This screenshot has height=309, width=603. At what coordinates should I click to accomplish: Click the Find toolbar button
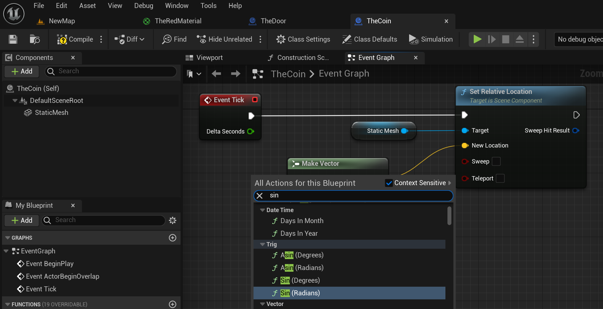pyautogui.click(x=175, y=39)
